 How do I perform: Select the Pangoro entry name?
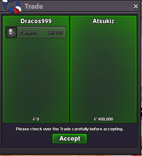click(x=28, y=32)
